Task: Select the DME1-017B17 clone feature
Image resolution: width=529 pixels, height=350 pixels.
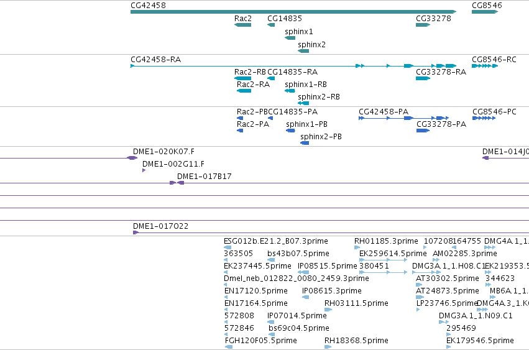Action: [353, 183]
